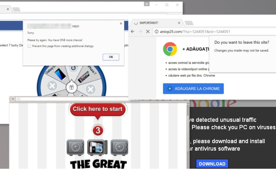Open the middle safe with prizes

click(x=97, y=148)
